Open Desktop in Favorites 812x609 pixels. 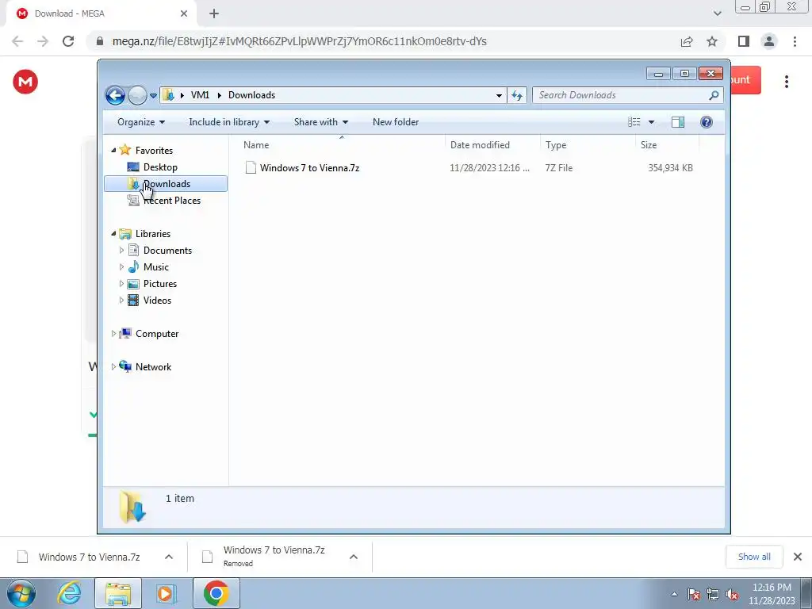(160, 167)
